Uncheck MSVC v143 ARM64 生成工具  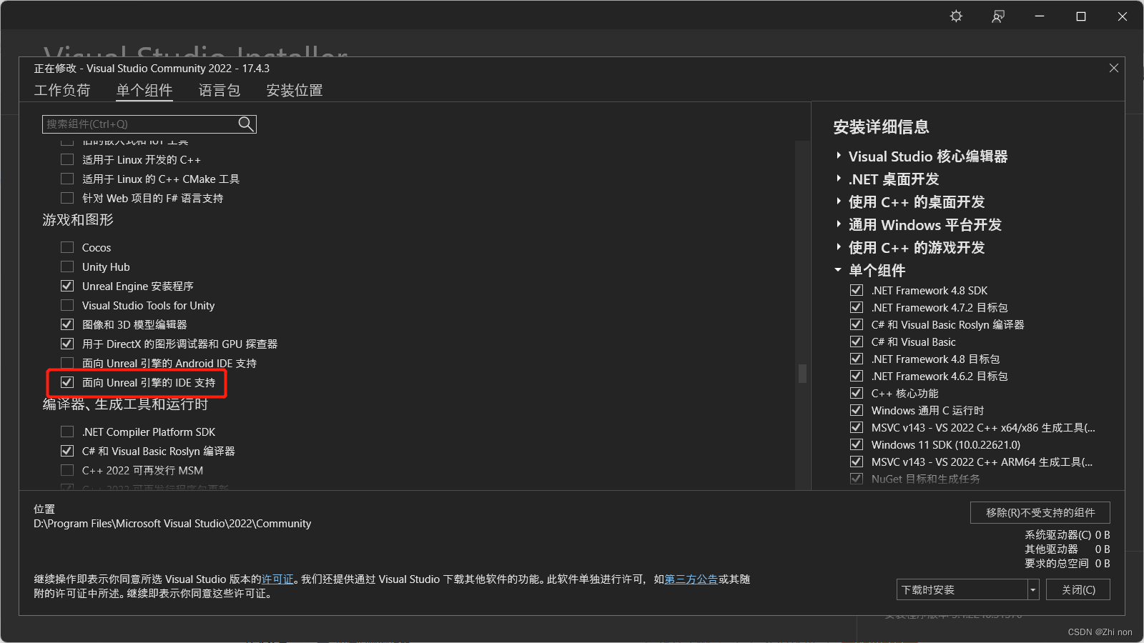click(856, 462)
